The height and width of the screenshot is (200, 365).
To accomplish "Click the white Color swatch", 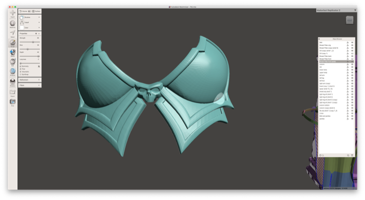I will tap(21, 28).
